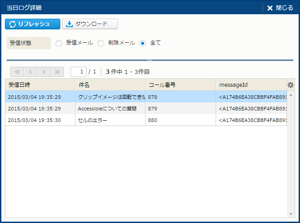The image size is (300, 223).
Task: Click the scrollbar up arrow in grid
Action: 291,95
